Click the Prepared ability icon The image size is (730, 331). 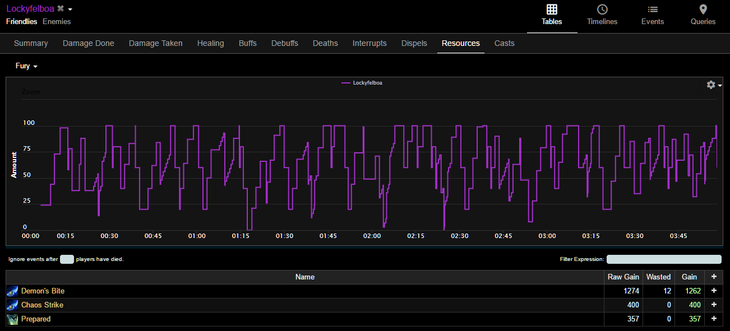[12, 319]
